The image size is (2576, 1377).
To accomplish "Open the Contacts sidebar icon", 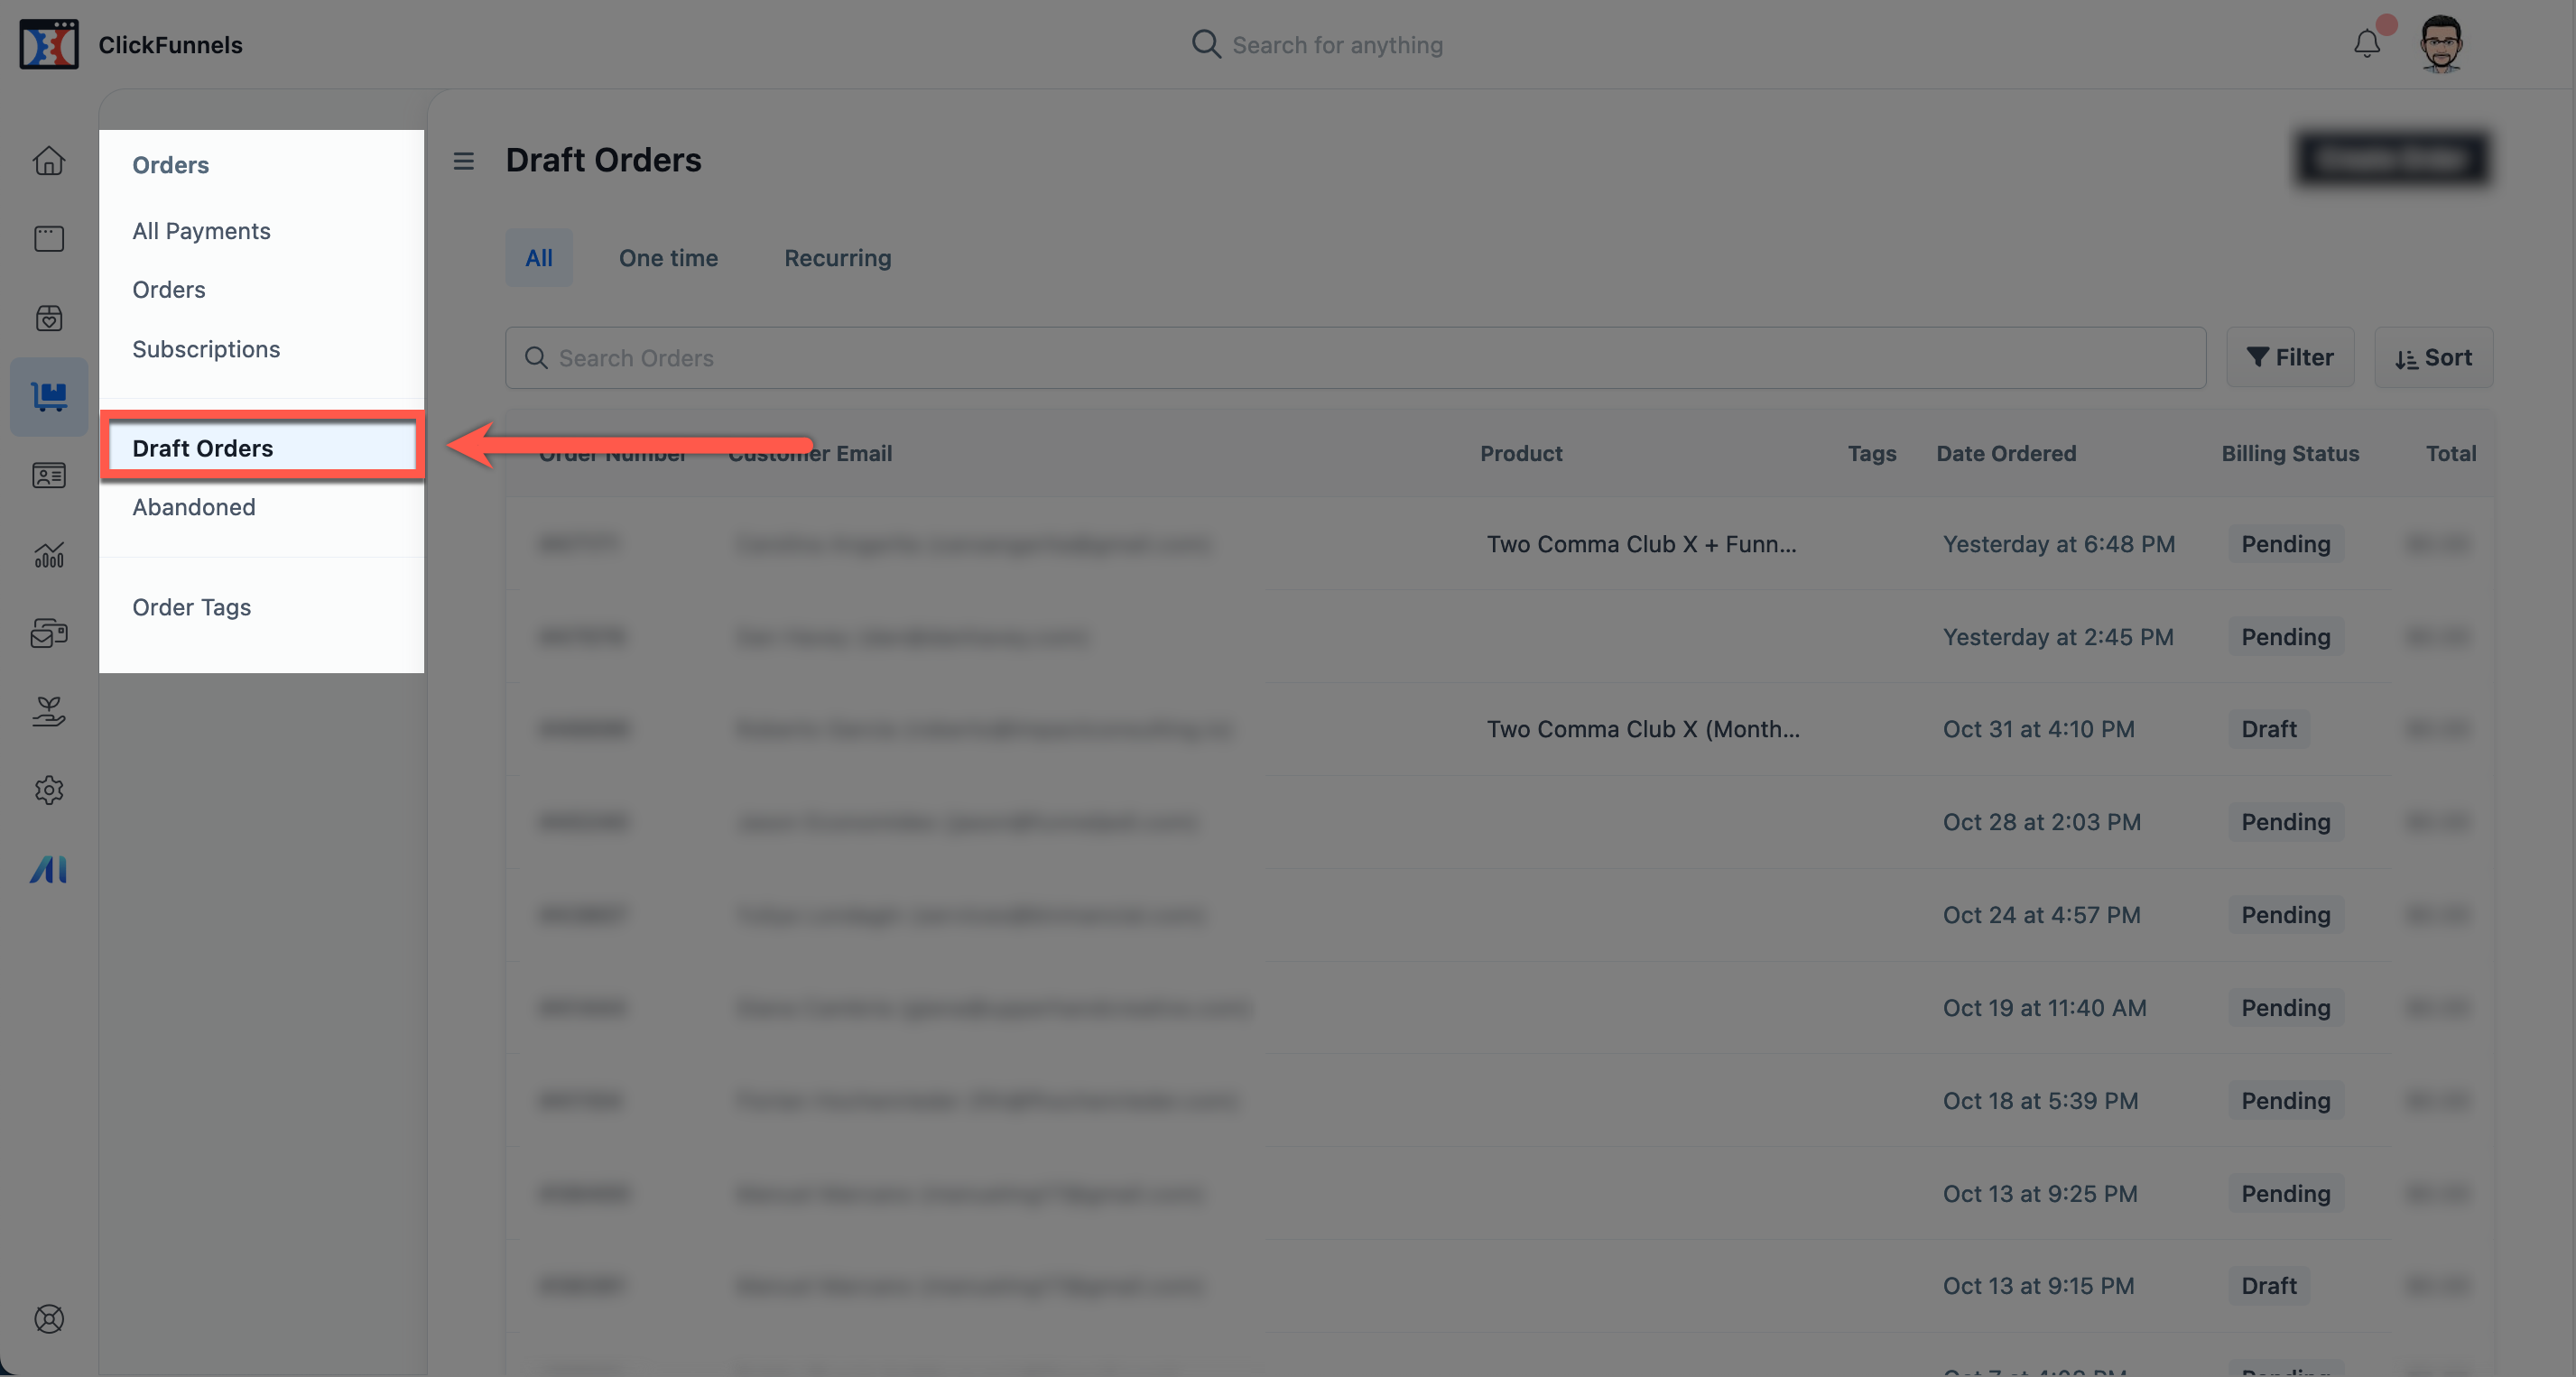I will coord(48,476).
